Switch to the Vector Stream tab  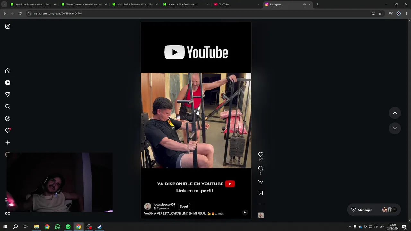click(x=84, y=4)
